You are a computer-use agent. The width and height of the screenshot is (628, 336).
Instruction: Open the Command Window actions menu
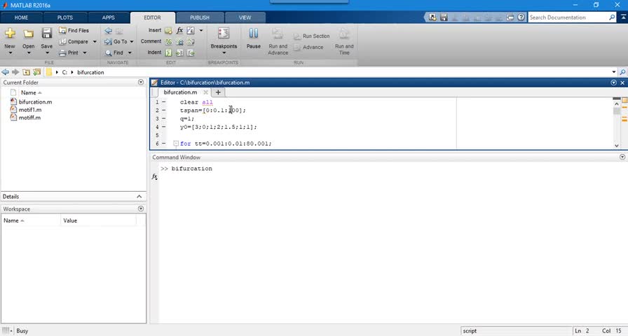coord(622,157)
